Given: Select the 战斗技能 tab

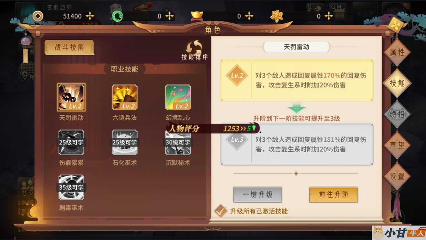Looking at the screenshot, I should 69,48.
